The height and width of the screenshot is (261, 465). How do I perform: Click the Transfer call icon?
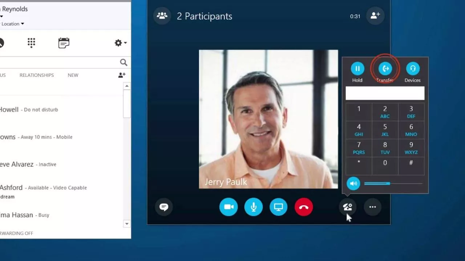pos(385,69)
